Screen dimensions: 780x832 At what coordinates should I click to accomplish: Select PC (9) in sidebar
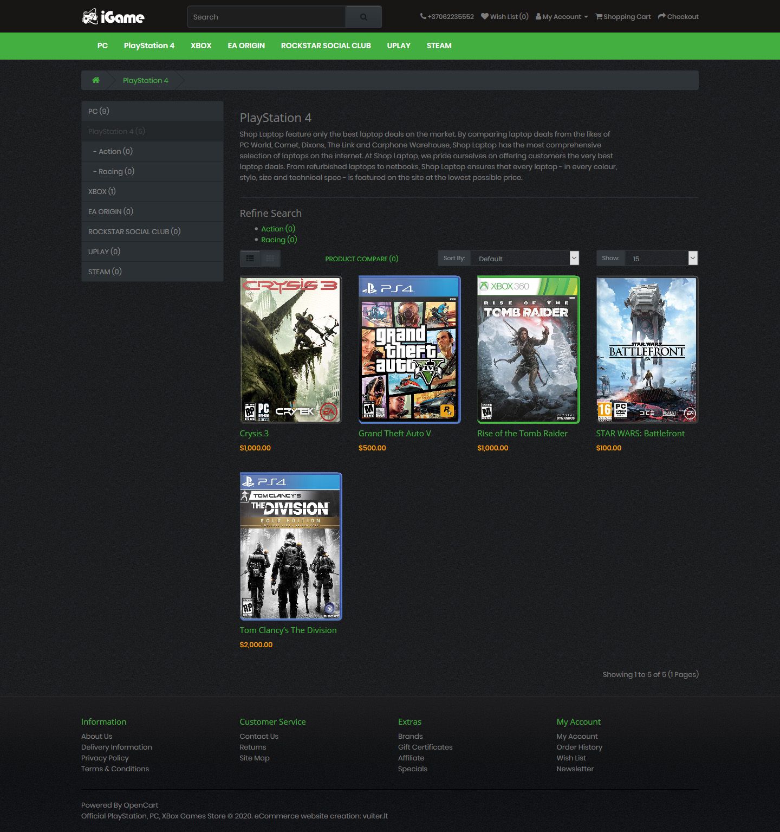(152, 111)
